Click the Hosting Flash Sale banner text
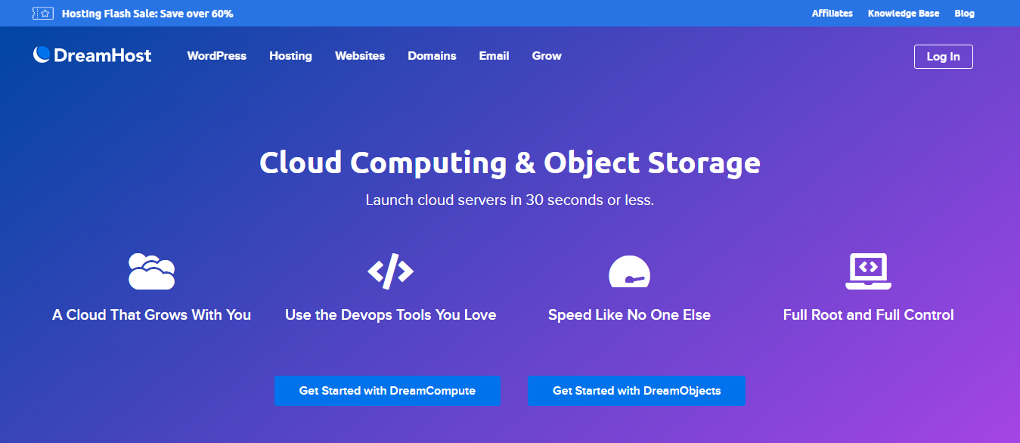The width and height of the screenshot is (1020, 443). (147, 14)
